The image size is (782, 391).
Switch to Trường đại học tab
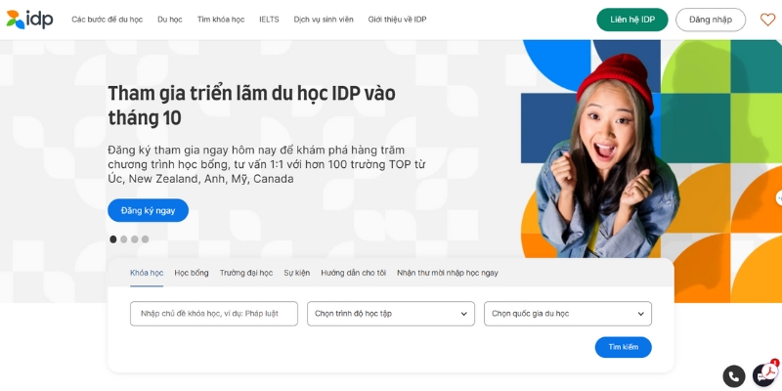246,273
